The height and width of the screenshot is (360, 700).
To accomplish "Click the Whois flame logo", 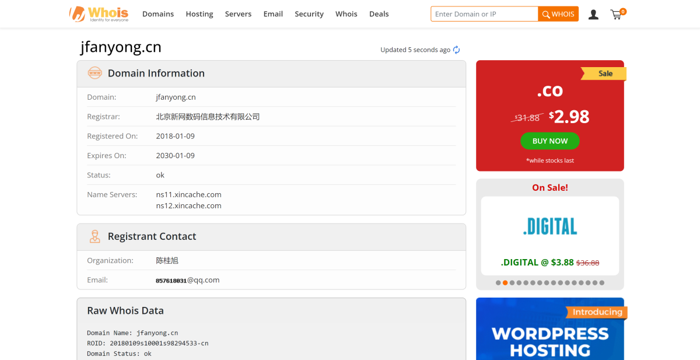I will tap(78, 13).
